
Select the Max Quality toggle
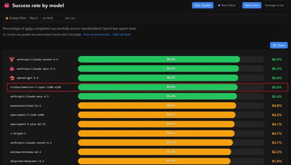(x=203, y=5)
